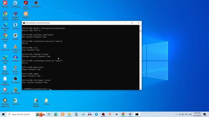Open the Settings gear in taskbar

[x=130, y=114]
